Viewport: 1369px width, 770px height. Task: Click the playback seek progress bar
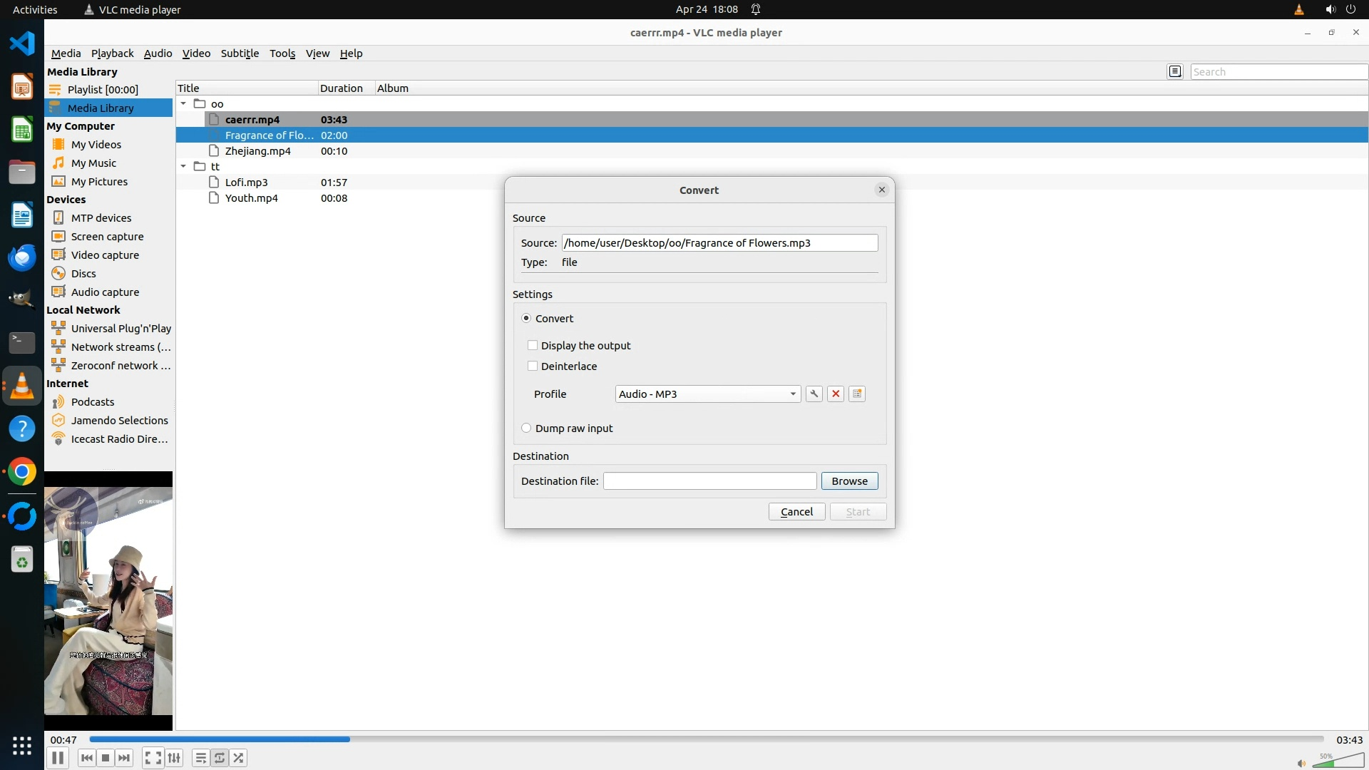pos(706,739)
